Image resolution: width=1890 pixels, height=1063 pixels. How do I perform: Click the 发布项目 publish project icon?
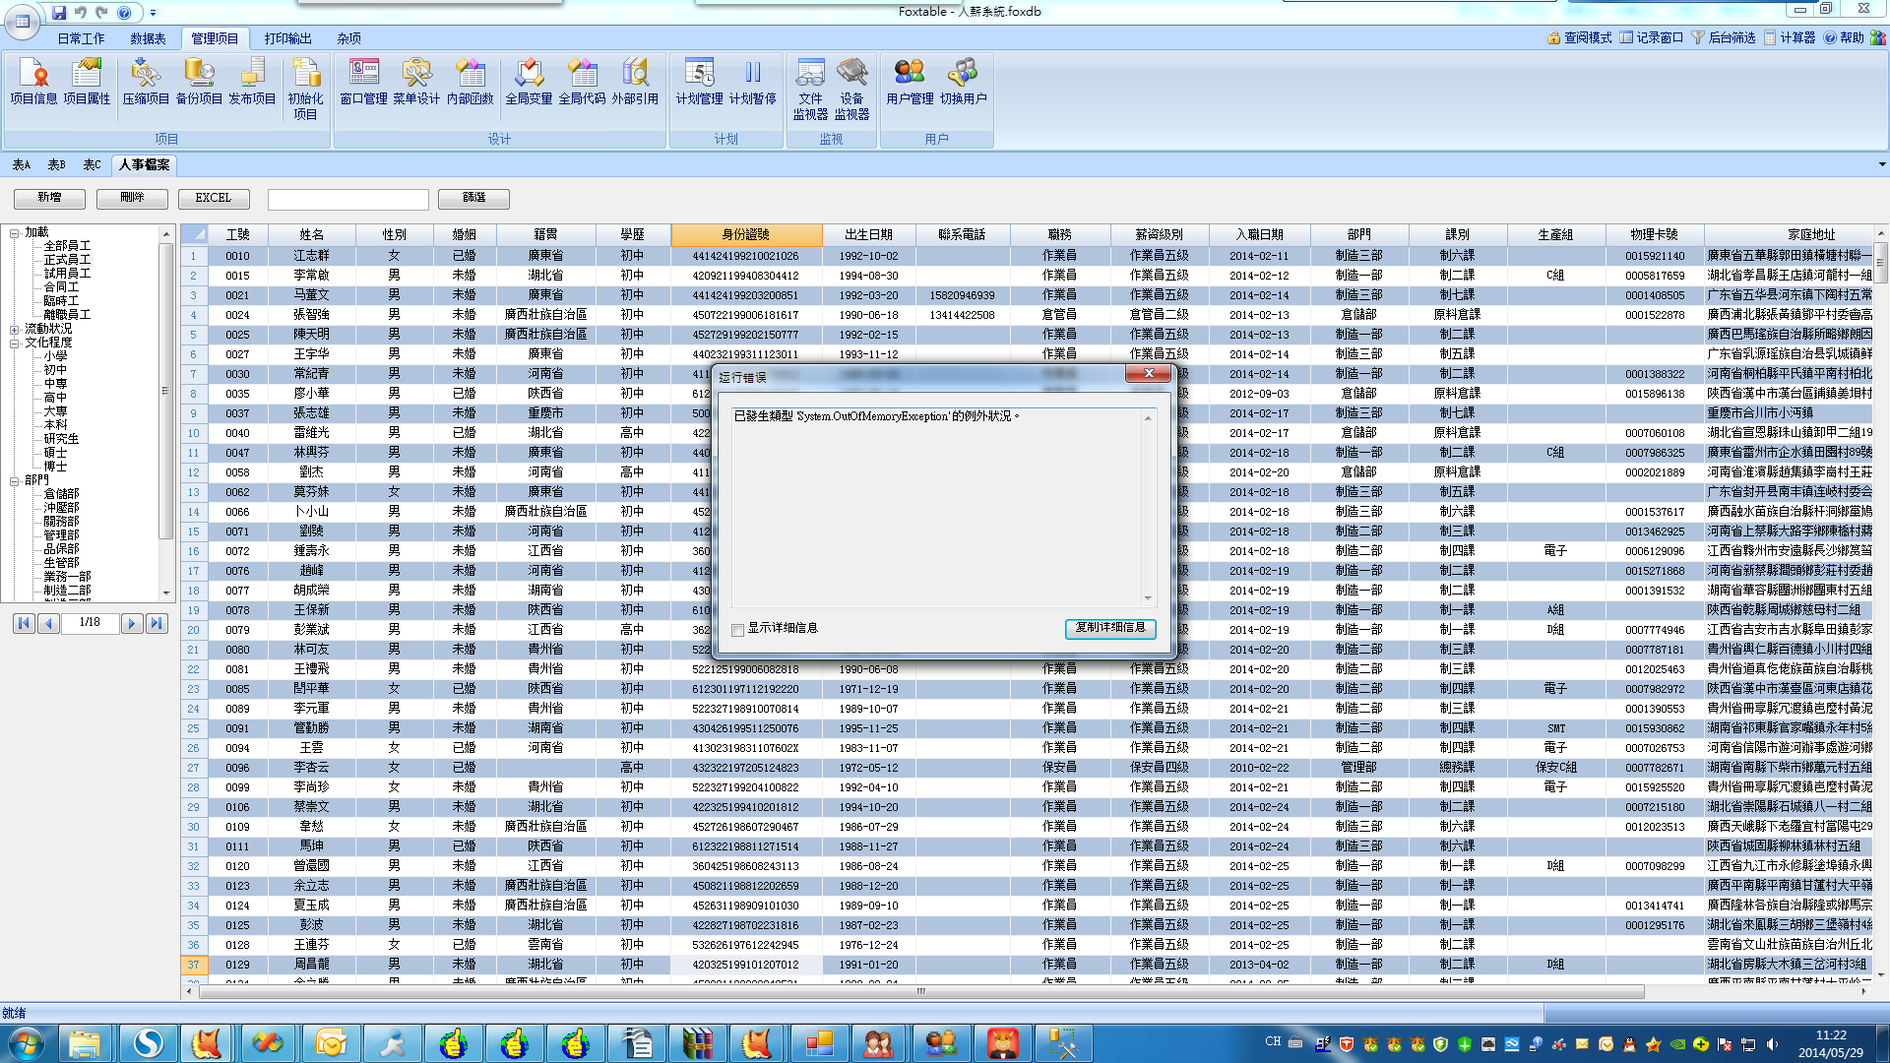coord(252,81)
